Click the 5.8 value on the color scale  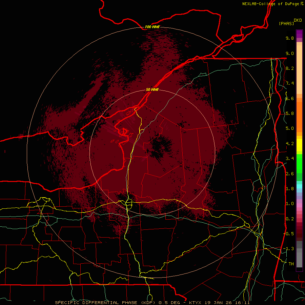pos(290,114)
